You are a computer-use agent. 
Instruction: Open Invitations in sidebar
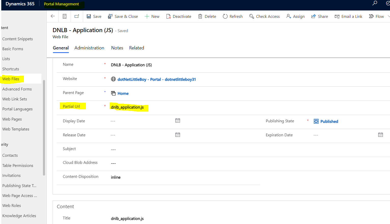coord(11,176)
